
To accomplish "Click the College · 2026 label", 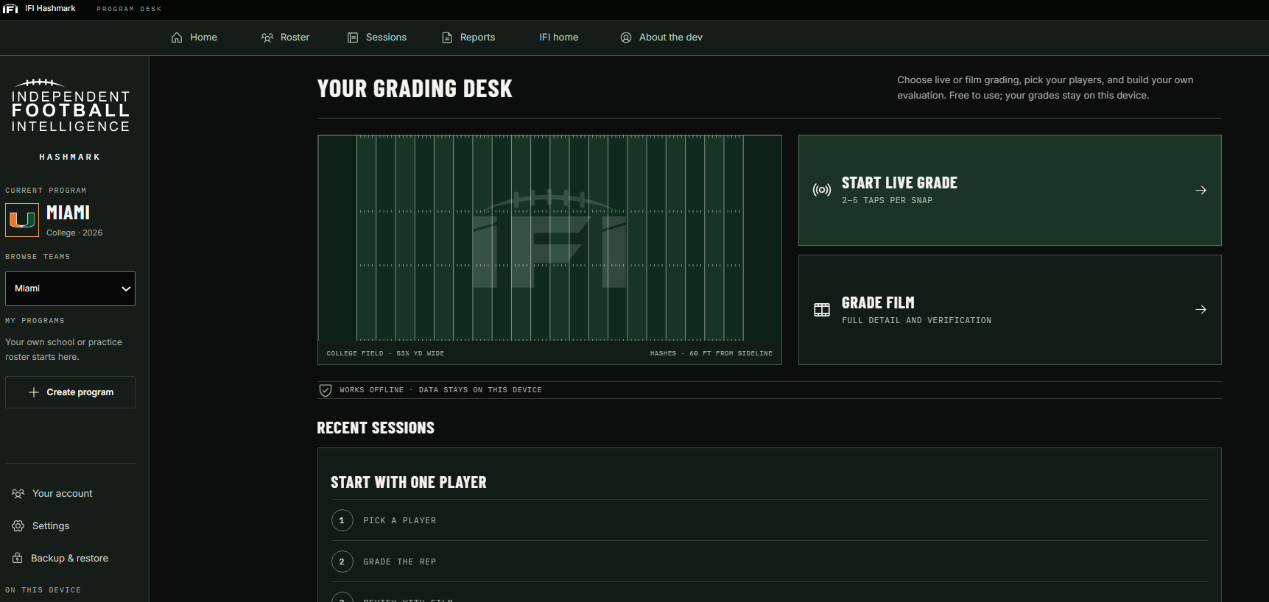I will (x=74, y=233).
